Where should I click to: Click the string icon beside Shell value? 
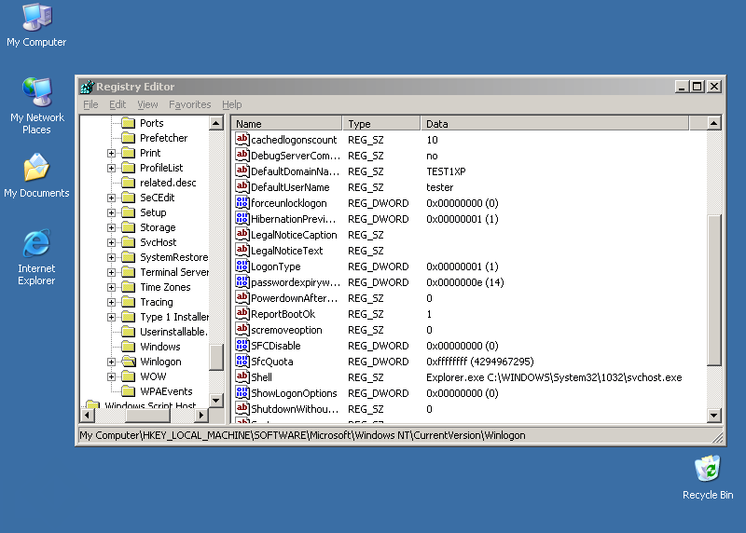242,377
